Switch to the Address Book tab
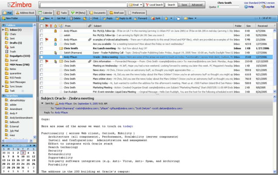Screen dimensions: 278x175 tap(25, 13)
